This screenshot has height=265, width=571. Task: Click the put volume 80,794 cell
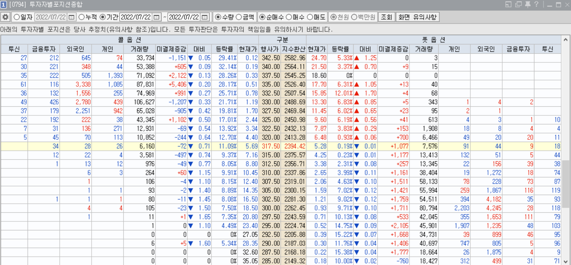424,208
